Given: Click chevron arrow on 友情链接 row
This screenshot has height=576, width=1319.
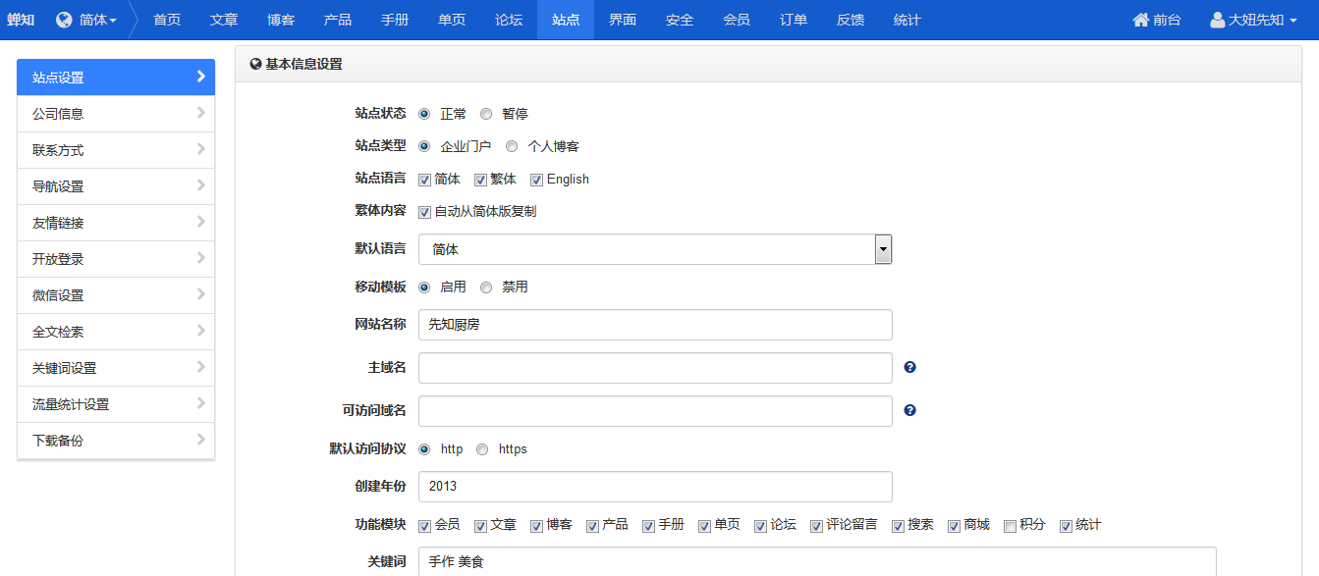Looking at the screenshot, I should [200, 222].
